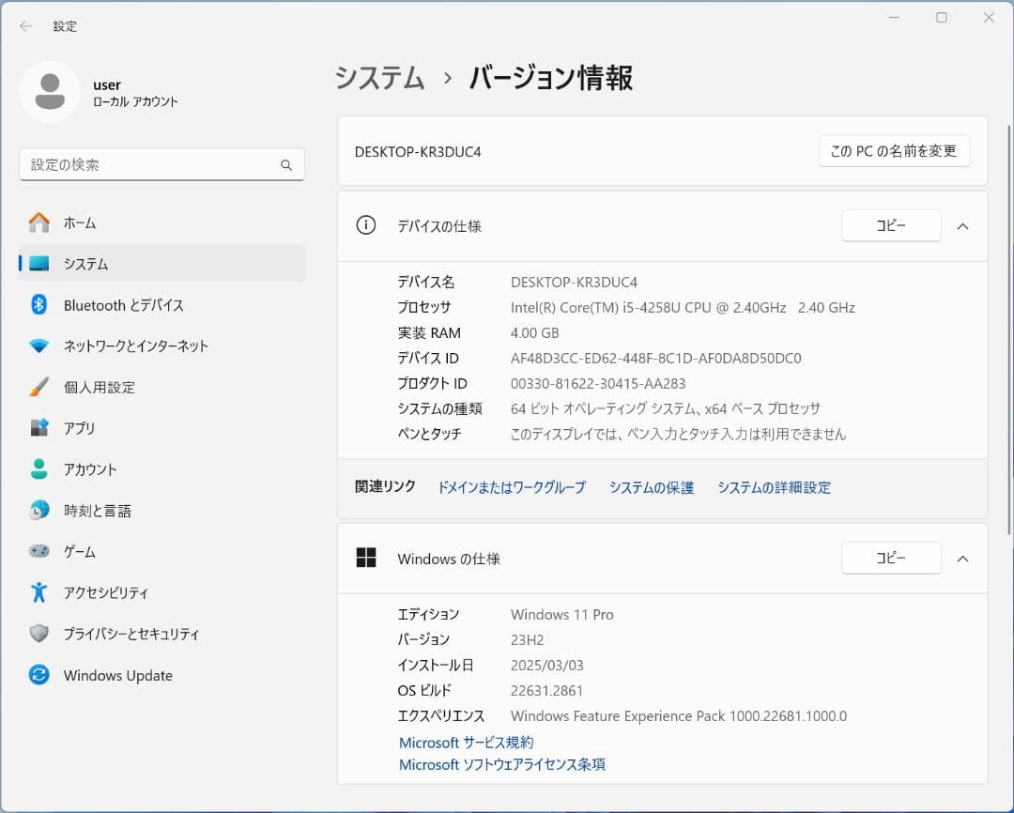Viewport: 1014px width, 813px height.
Task: Copy device specifications with コピー button
Action: (890, 225)
